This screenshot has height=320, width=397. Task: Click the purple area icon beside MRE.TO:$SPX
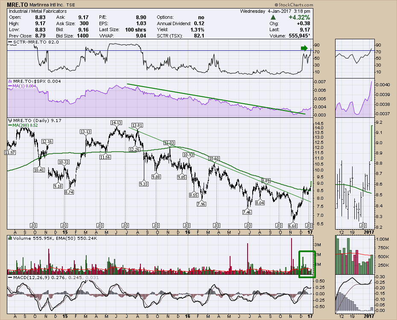10,81
